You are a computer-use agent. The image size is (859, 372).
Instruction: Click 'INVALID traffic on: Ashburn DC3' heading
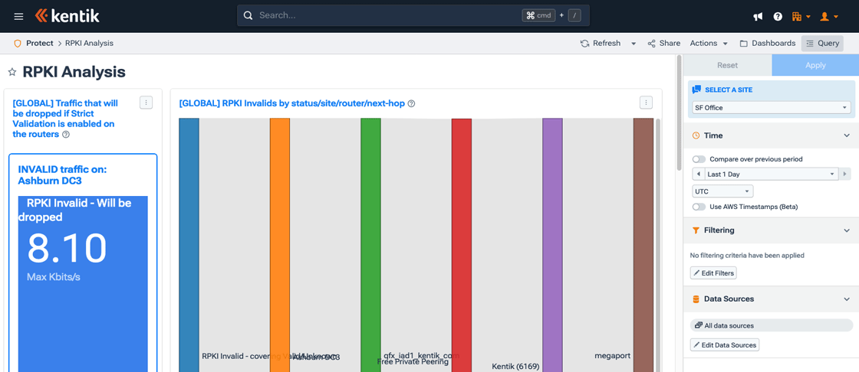(x=62, y=175)
